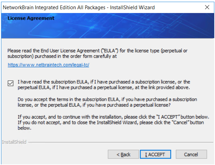Screen dimensions: 215x165
Task: Click the 'If you do not accept' sentence
Action: [111, 122]
